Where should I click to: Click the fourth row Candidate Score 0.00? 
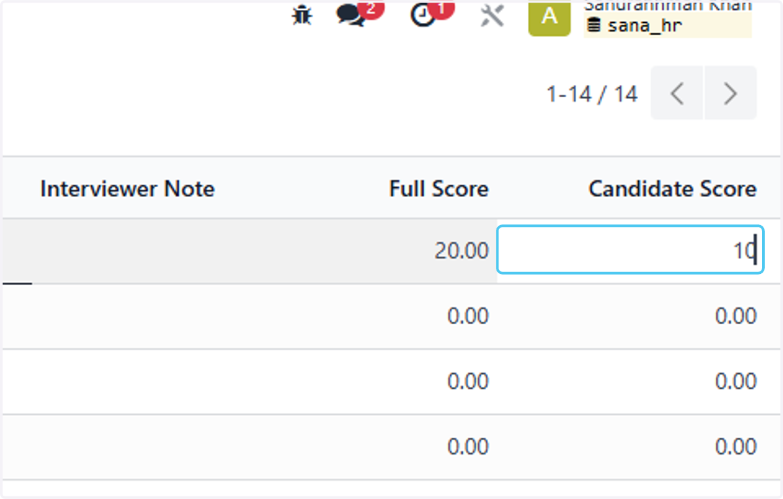click(x=736, y=447)
